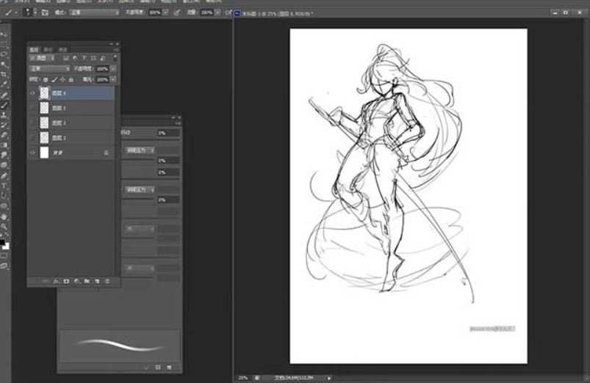
Task: Click the first control dropdown in Brush panel
Action: [140, 150]
